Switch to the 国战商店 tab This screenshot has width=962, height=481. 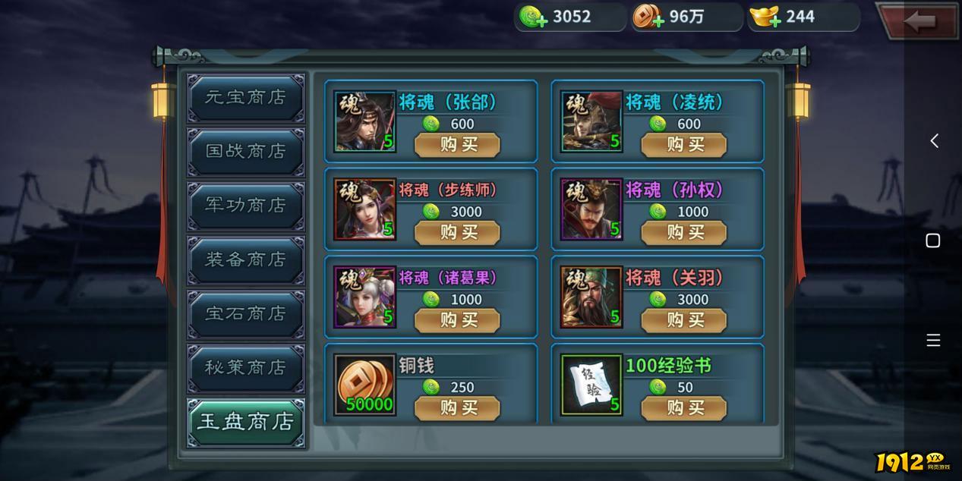[246, 152]
